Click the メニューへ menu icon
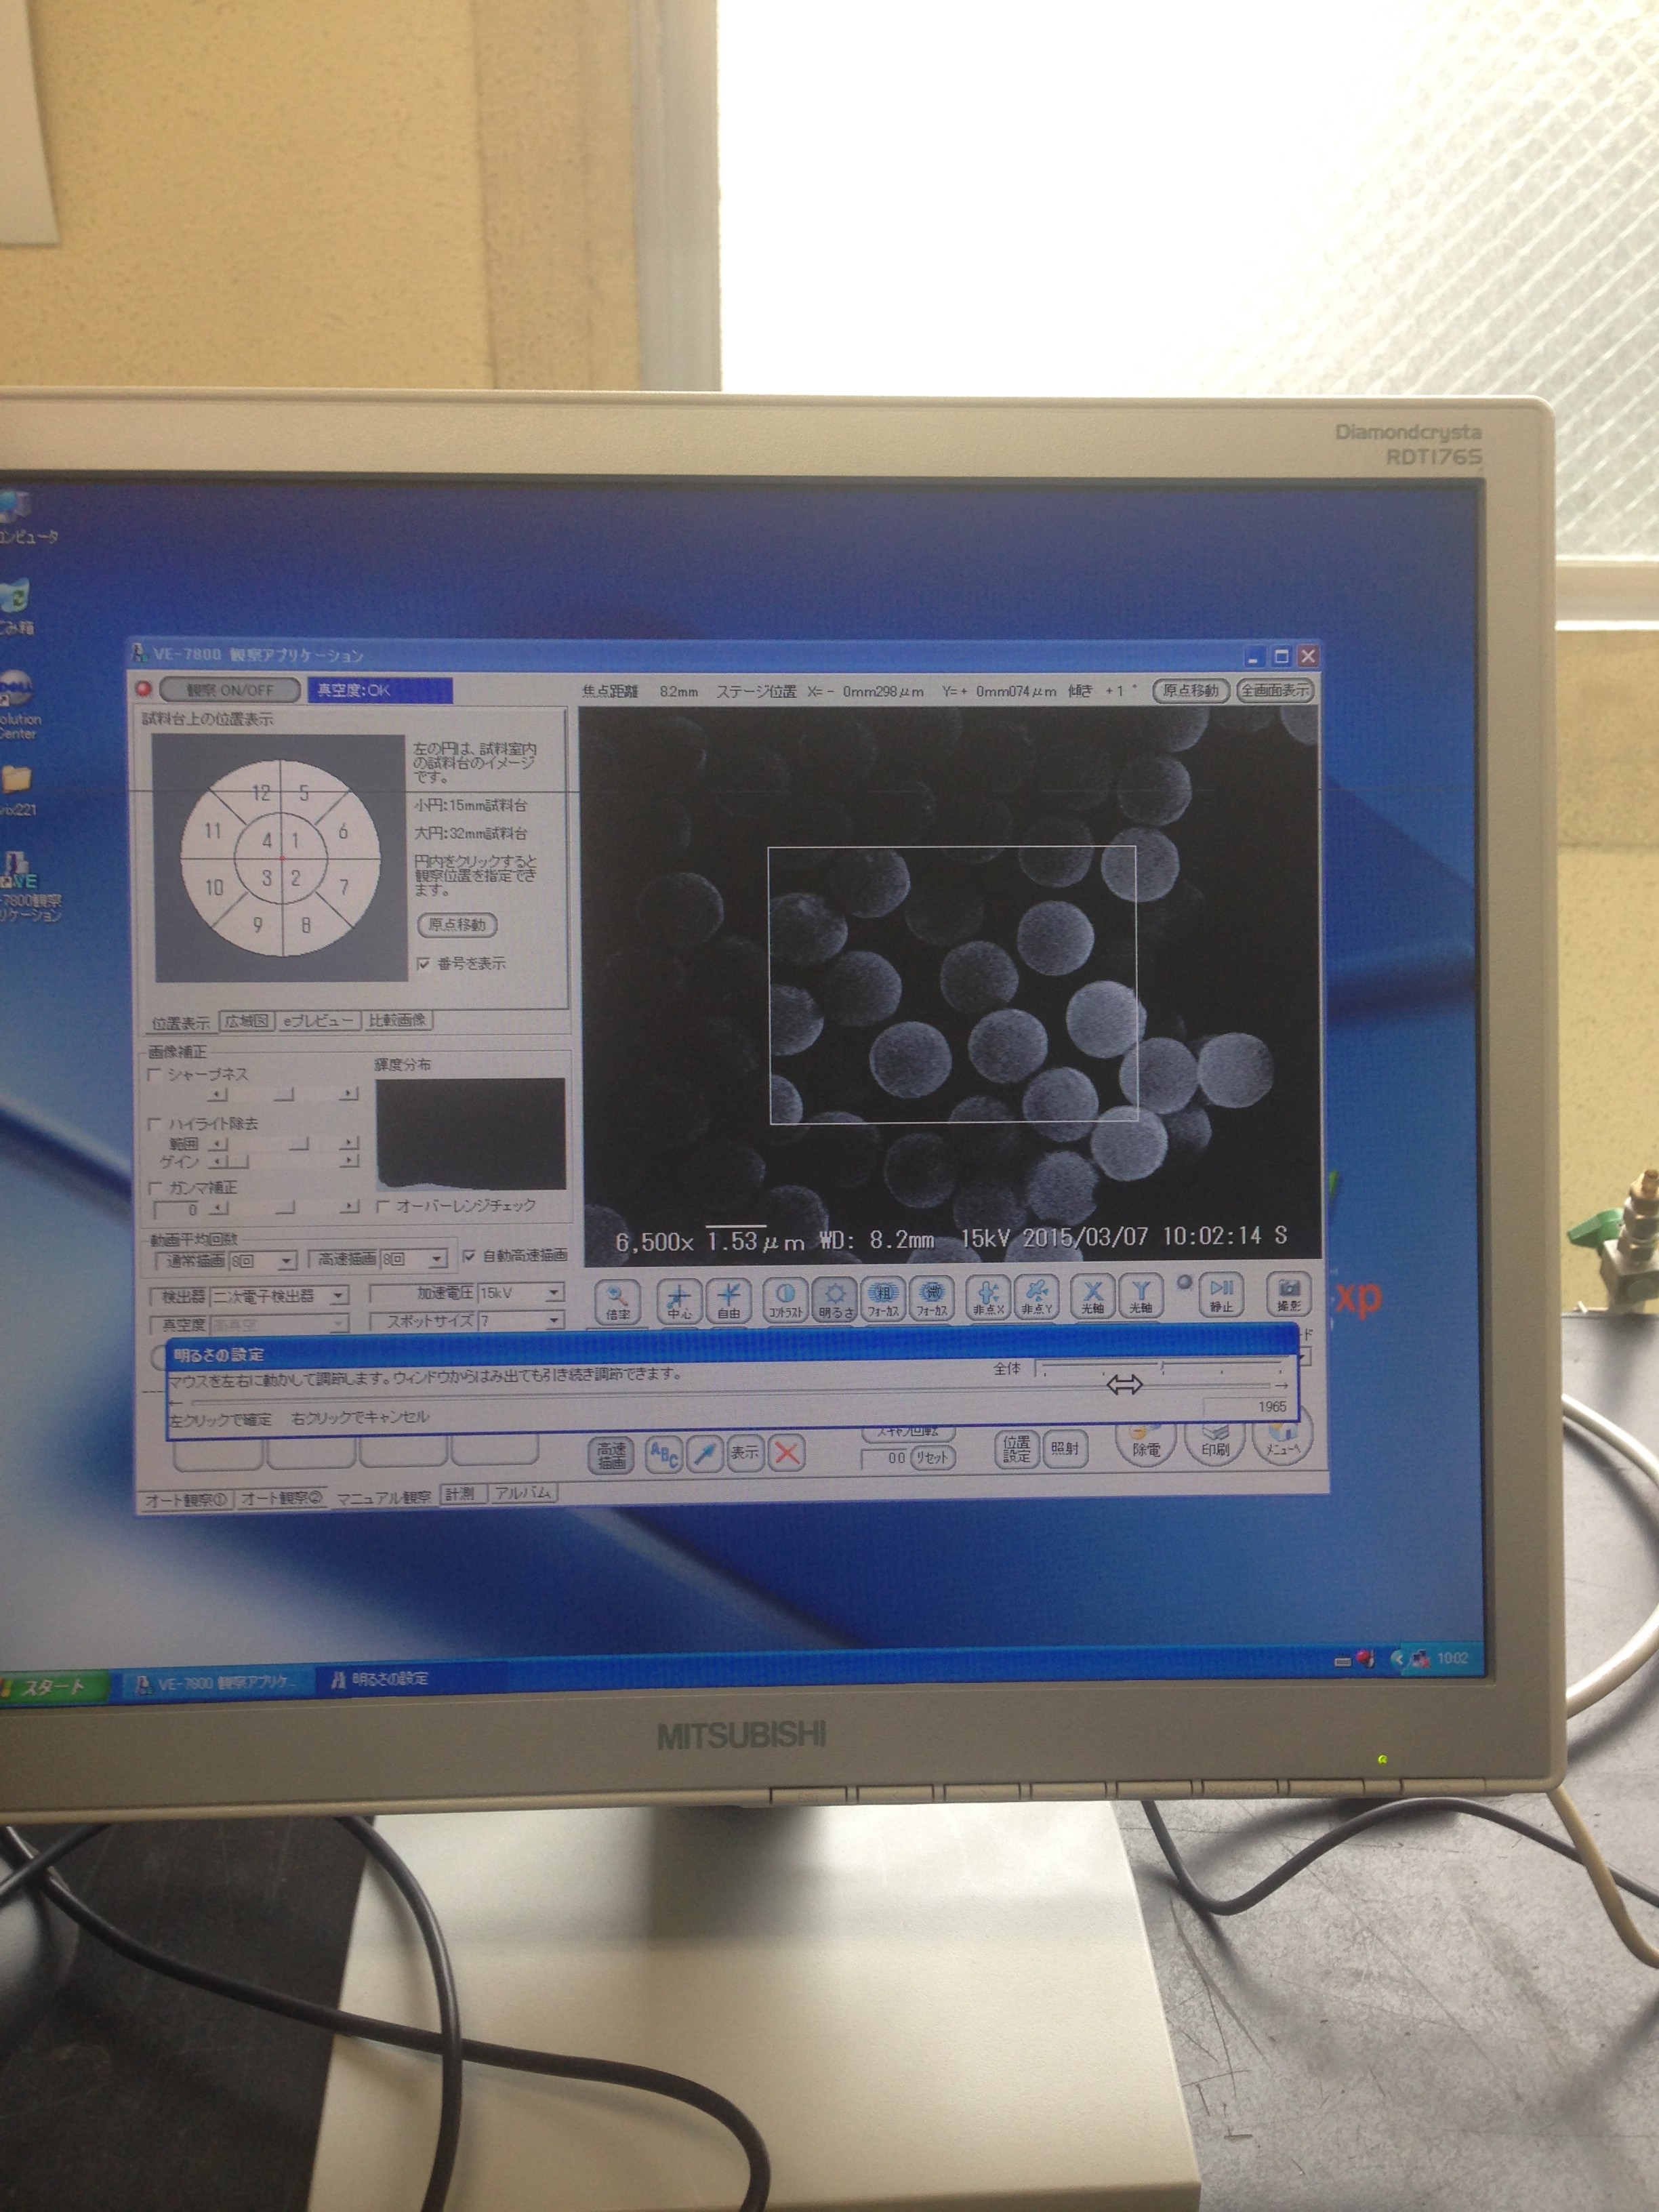1659x2212 pixels. [1283, 1443]
